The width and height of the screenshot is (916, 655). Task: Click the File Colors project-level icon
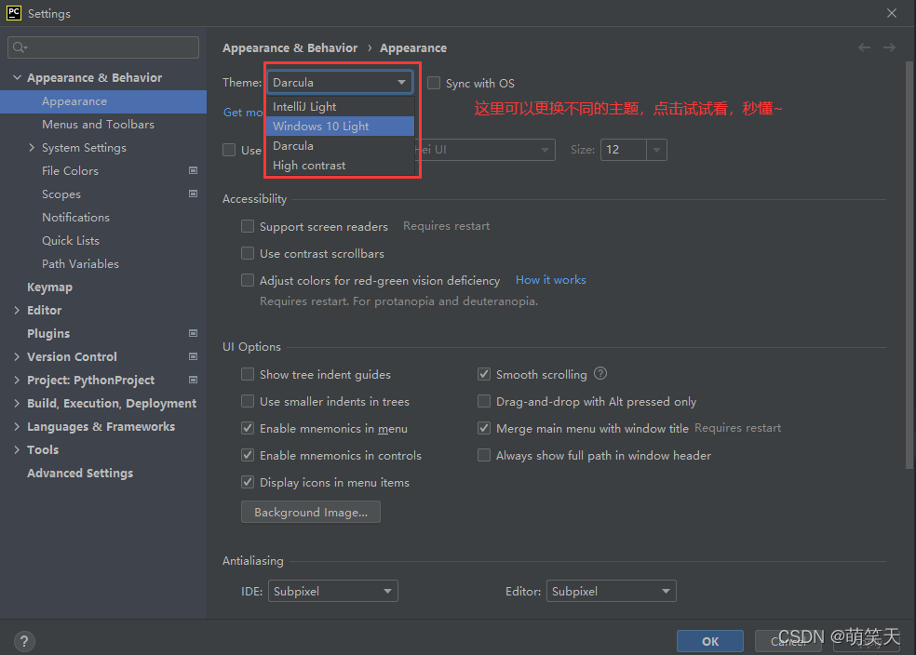(193, 171)
